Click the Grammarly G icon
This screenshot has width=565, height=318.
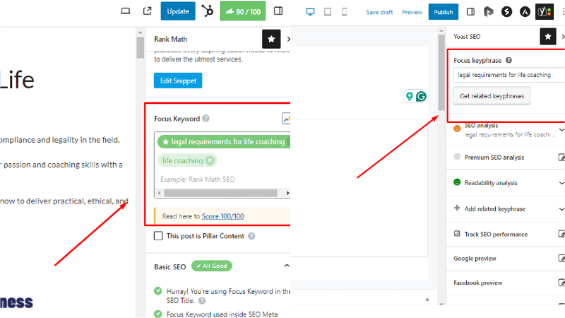pyautogui.click(x=421, y=96)
